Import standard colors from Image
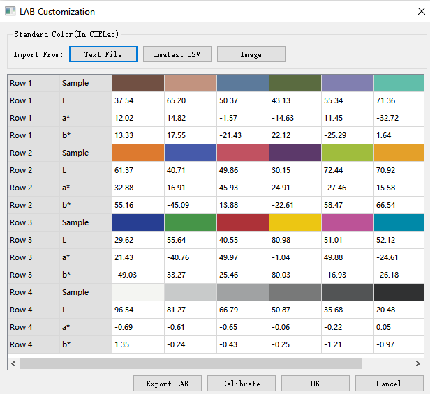The width and height of the screenshot is (430, 394). tap(251, 54)
